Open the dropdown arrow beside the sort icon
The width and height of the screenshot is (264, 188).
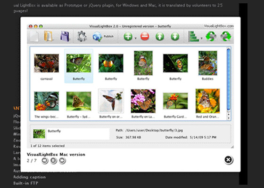[x=201, y=38]
